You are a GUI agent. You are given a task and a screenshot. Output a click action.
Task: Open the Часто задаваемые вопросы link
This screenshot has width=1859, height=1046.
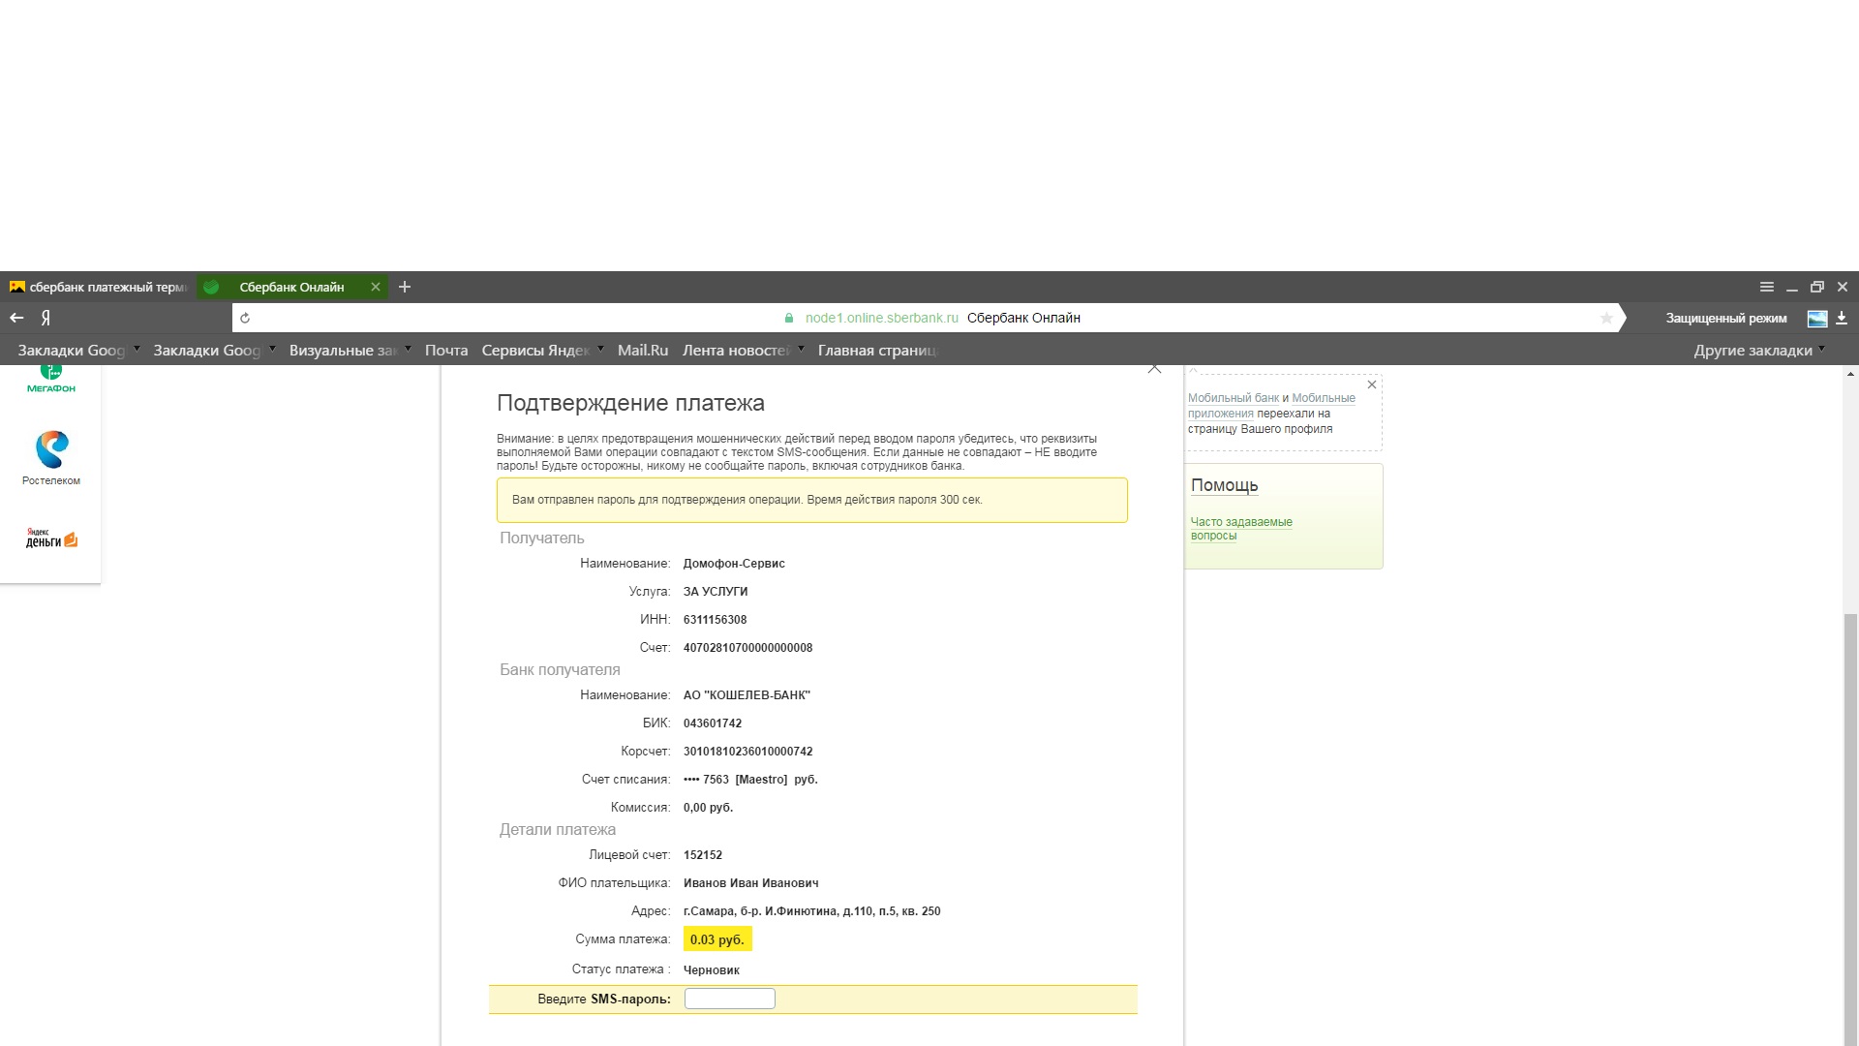[1240, 528]
